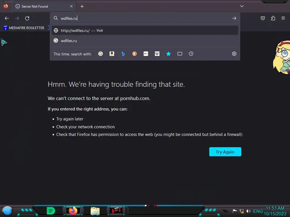Open the list all tabs dropdown
Viewport: 290px width, 217px height.
242,6
